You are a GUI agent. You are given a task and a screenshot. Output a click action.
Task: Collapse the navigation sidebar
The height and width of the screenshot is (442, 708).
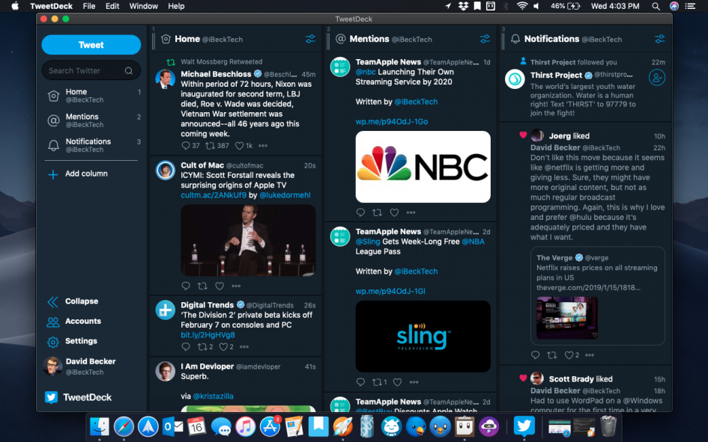(53, 301)
